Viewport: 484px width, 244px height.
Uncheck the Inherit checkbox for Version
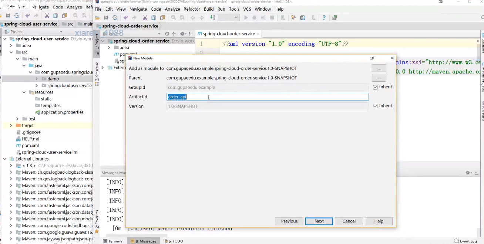pos(375,106)
